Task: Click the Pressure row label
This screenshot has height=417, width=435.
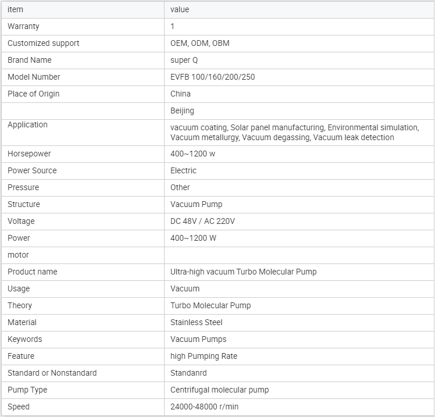Action: click(x=23, y=187)
